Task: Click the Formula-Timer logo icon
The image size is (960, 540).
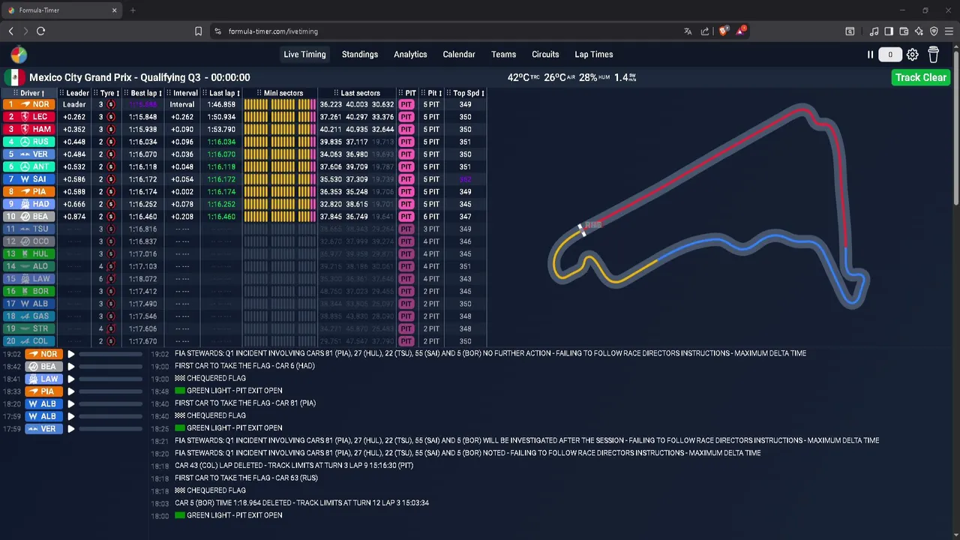Action: coord(19,54)
